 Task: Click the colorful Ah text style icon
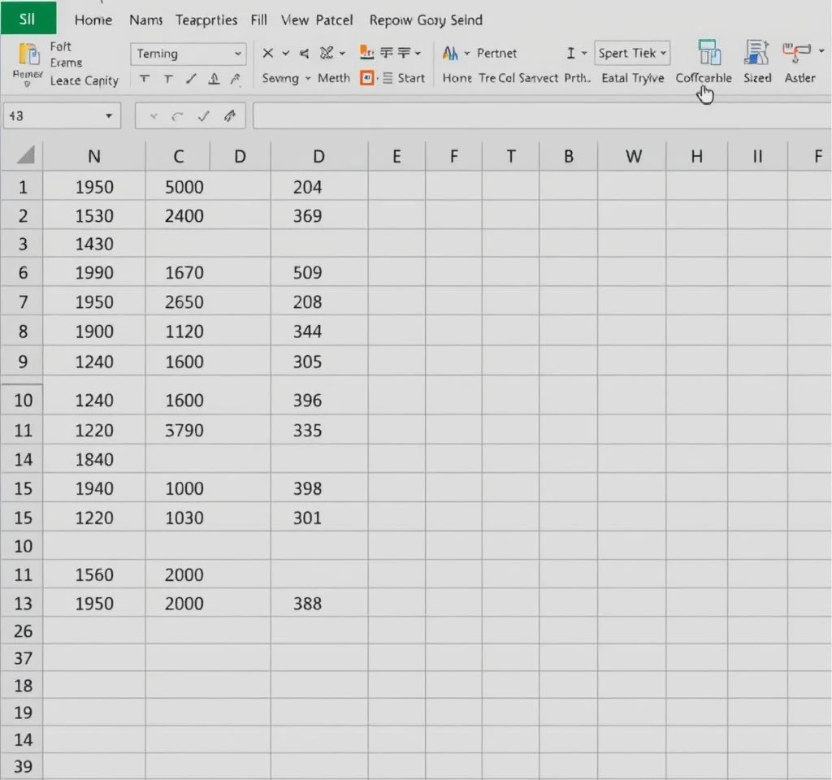(450, 53)
